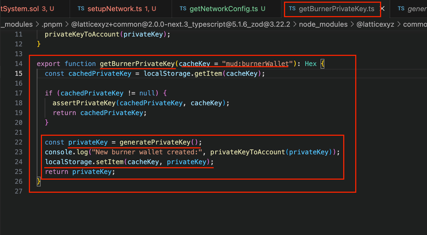Click the TS icon on getNetworkConfig.ts tab
The height and width of the screenshot is (235, 427).
point(183,9)
